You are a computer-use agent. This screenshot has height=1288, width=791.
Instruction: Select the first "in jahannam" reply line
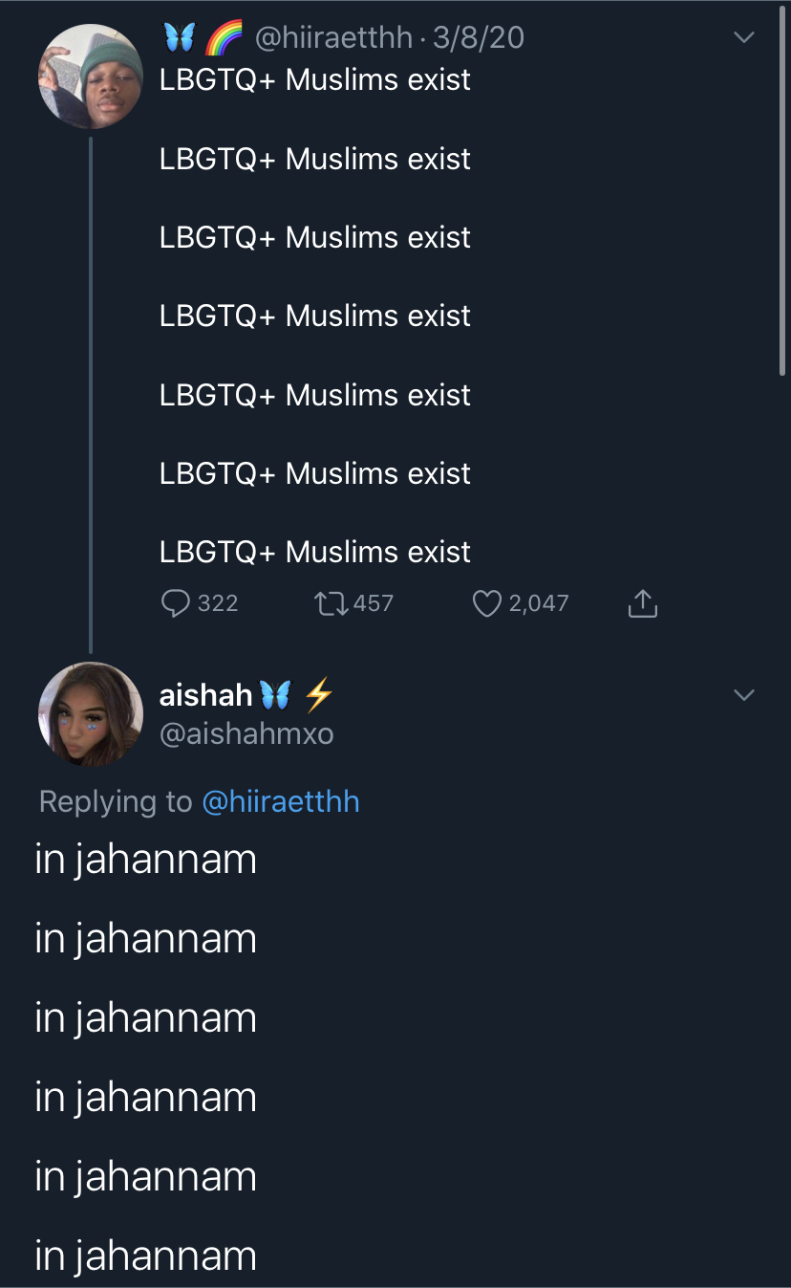point(145,859)
